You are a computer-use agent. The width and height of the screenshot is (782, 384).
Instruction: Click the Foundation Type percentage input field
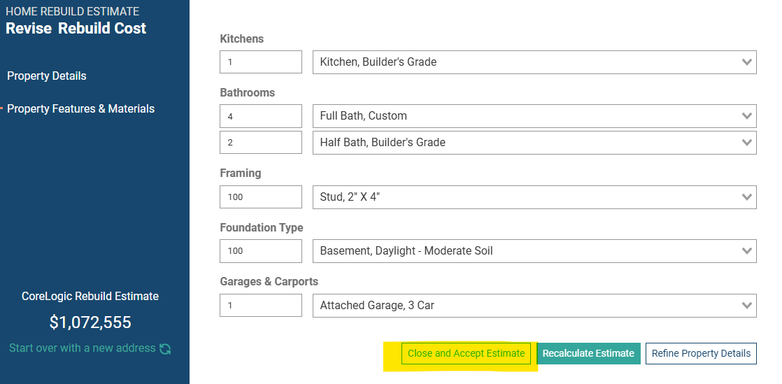tap(261, 251)
